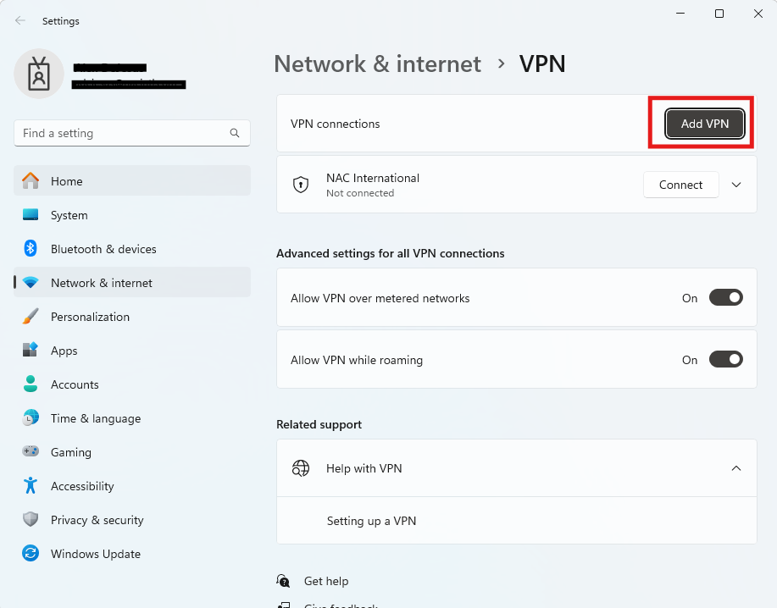Image resolution: width=777 pixels, height=608 pixels.
Task: Open Accessibility via its person icon
Action: tap(31, 485)
